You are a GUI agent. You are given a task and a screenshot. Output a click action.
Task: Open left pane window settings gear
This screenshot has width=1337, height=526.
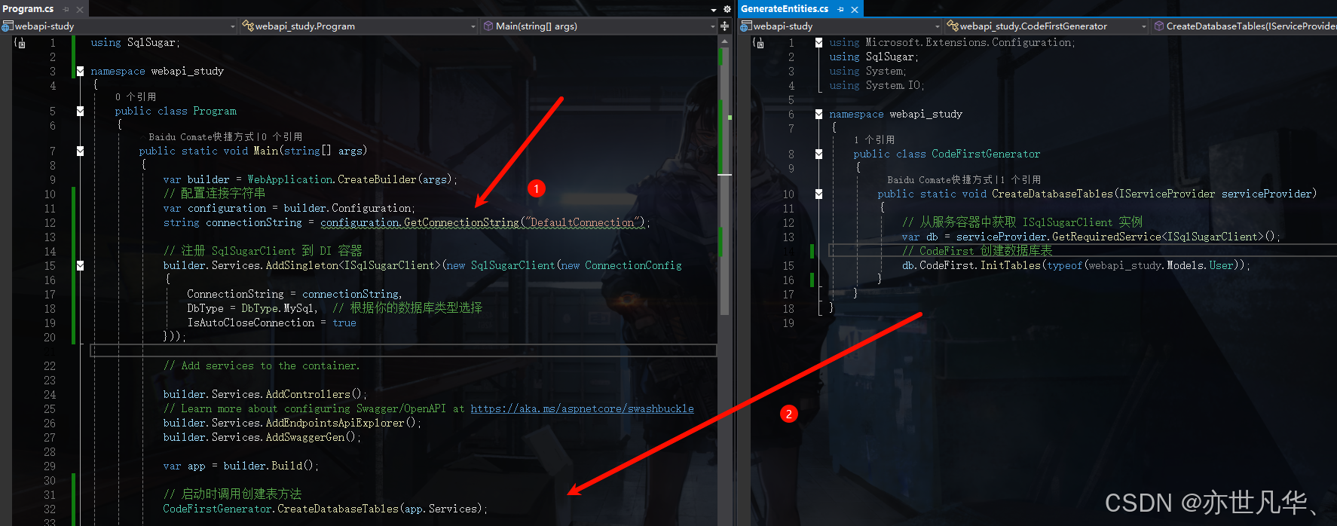pyautogui.click(x=727, y=9)
